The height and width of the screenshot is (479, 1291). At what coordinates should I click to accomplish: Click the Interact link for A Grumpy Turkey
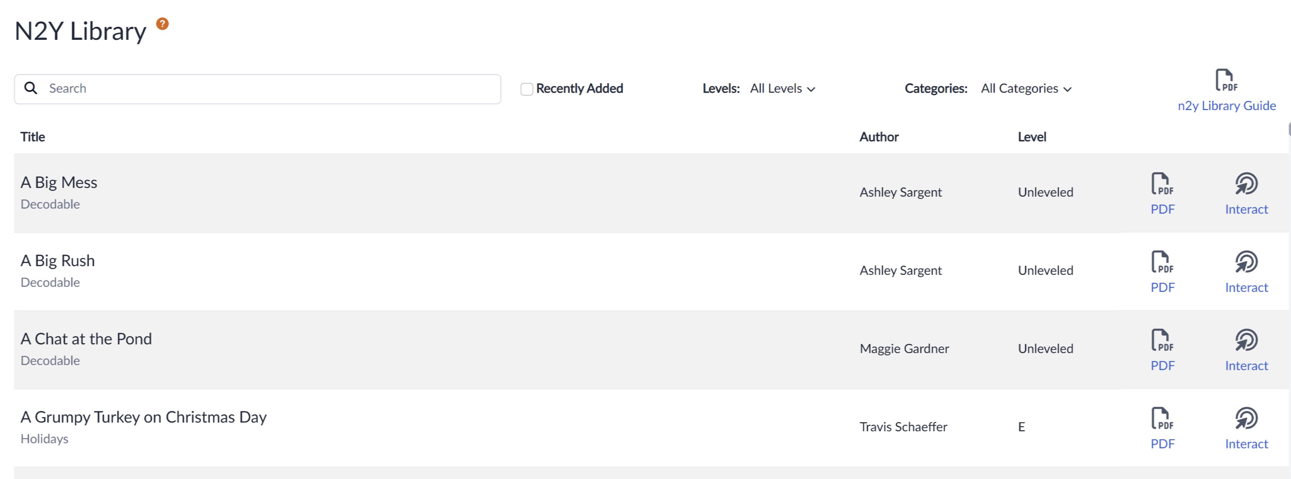tap(1246, 444)
